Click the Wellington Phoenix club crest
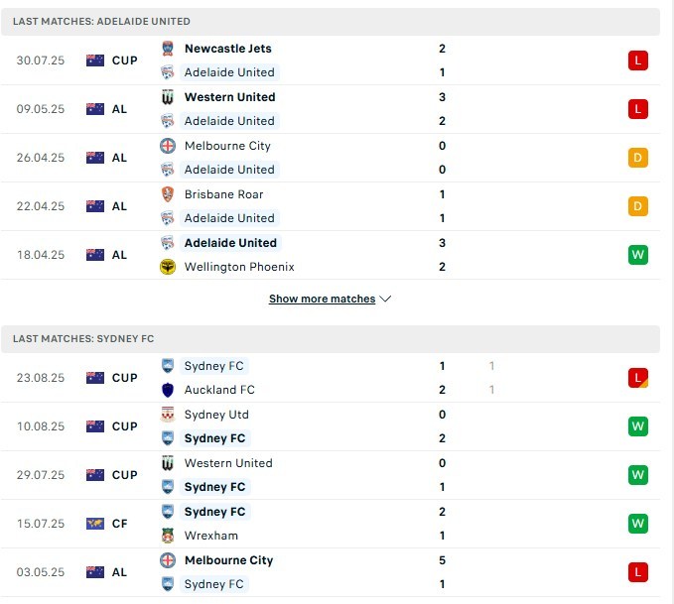 tap(168, 267)
